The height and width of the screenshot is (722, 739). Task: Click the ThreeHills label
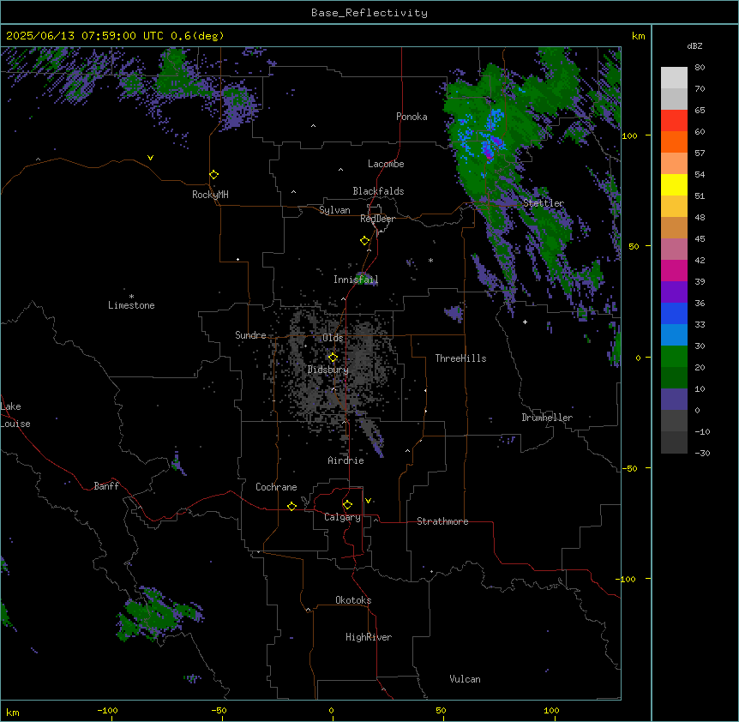tap(460, 358)
